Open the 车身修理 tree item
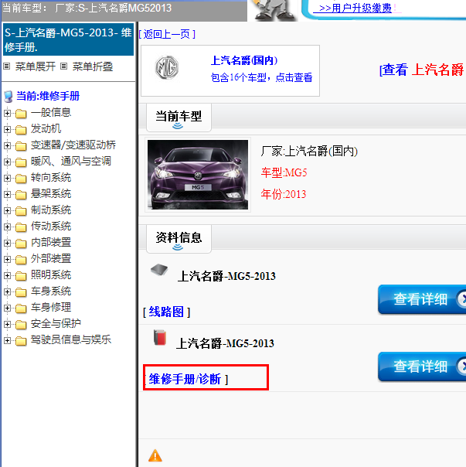Screen dimensions: 466x467 (51, 308)
